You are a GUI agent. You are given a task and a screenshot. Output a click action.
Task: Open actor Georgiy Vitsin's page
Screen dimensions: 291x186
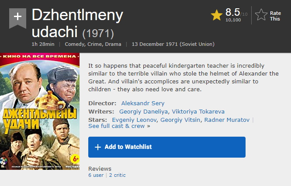180,120
